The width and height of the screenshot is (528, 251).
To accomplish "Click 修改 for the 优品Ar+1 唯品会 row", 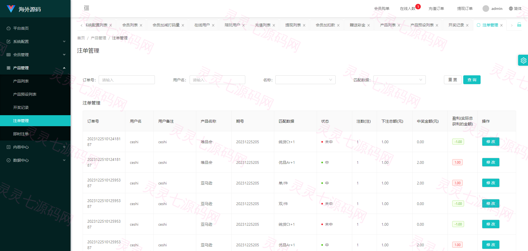I will click(x=491, y=162).
